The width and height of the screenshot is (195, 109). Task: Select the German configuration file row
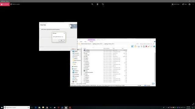coord(105,61)
